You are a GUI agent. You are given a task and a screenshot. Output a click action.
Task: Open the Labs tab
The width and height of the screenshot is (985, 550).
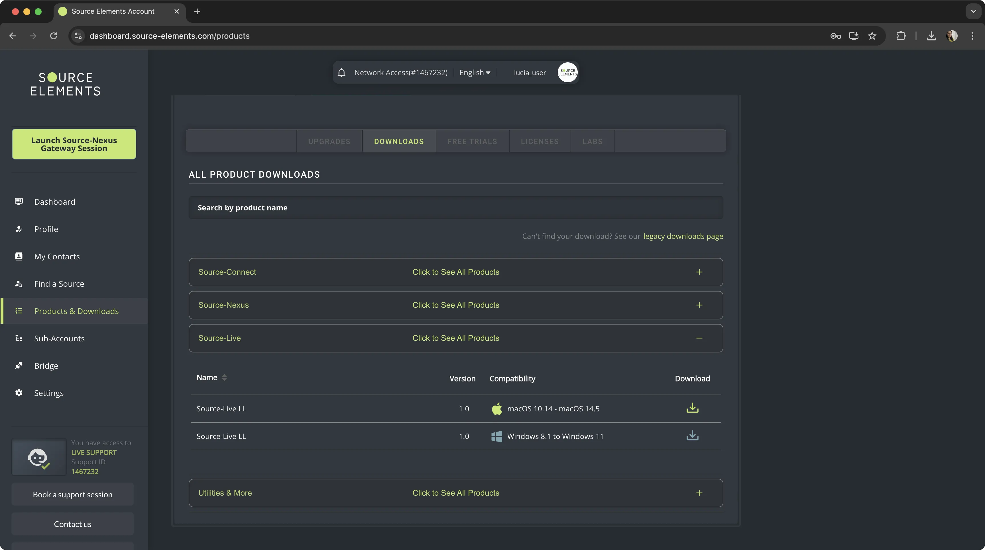(592, 141)
